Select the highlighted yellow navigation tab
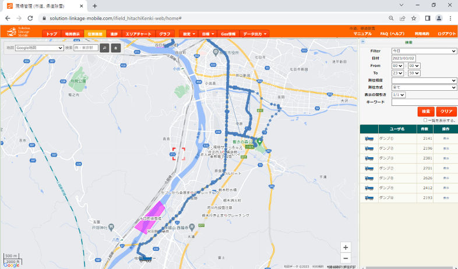The image size is (458, 269). pyautogui.click(x=95, y=34)
